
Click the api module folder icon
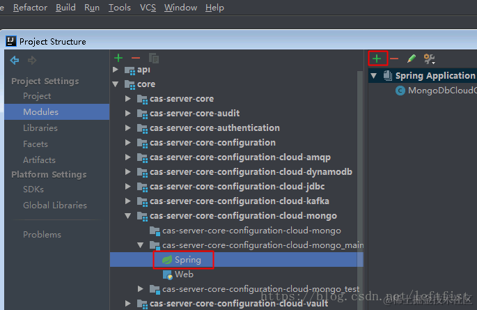coord(130,70)
